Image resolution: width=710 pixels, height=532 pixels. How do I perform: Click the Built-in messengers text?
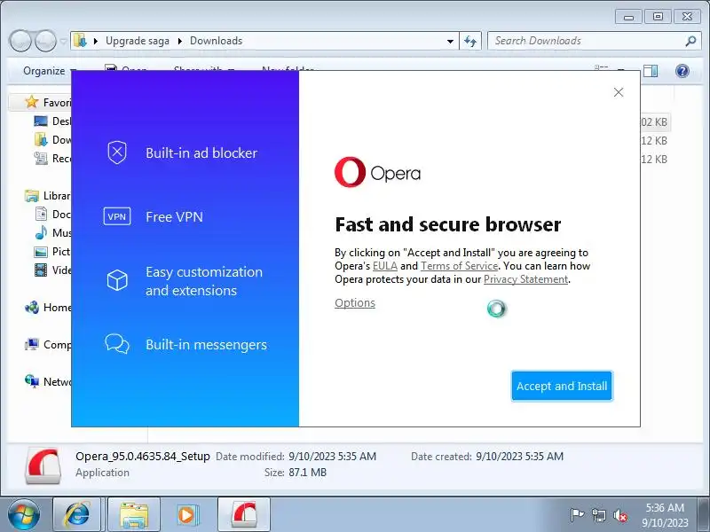click(x=207, y=345)
